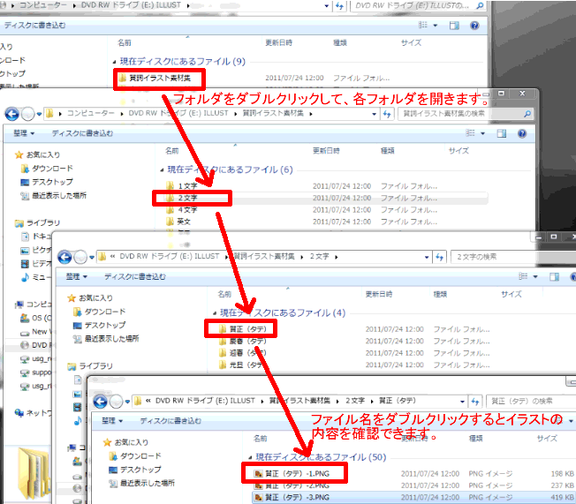The height and width of the screenshot is (504, 576).
Task: Click the back arrow in the 2文字 window
Action: [x=64, y=258]
